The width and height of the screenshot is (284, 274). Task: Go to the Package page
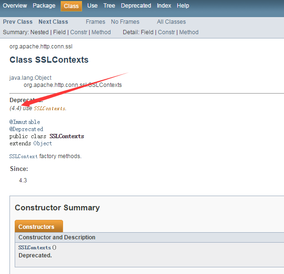coord(44,6)
